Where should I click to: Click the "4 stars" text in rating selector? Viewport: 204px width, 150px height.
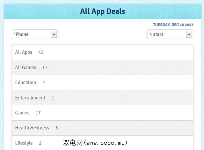coord(156,34)
